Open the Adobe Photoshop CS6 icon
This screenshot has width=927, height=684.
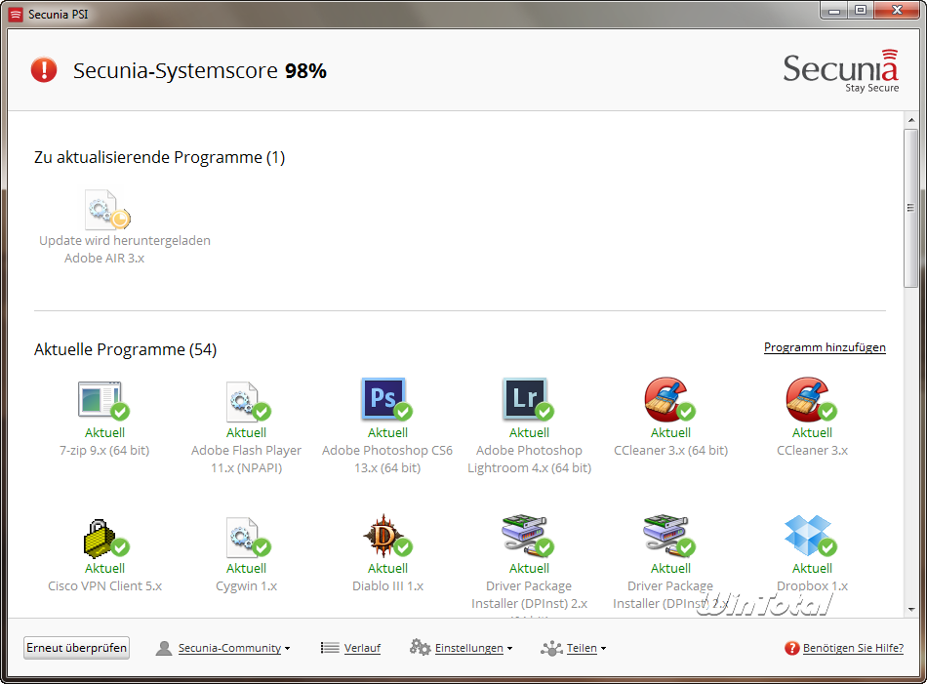click(386, 398)
